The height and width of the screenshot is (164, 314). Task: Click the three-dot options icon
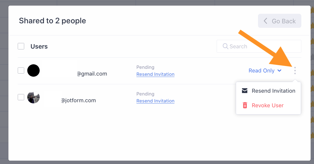(295, 70)
